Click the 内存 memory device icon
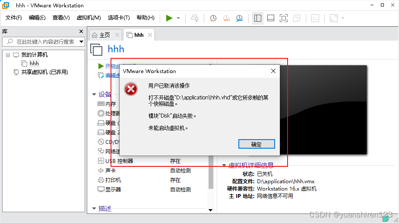The width and height of the screenshot is (399, 223). (x=101, y=104)
